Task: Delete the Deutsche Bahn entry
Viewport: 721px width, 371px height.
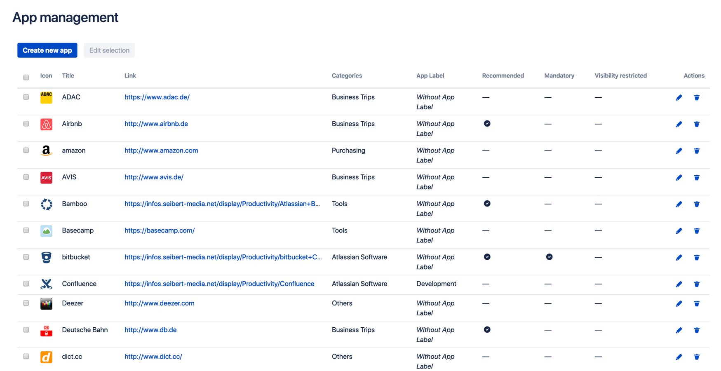Action: (697, 330)
